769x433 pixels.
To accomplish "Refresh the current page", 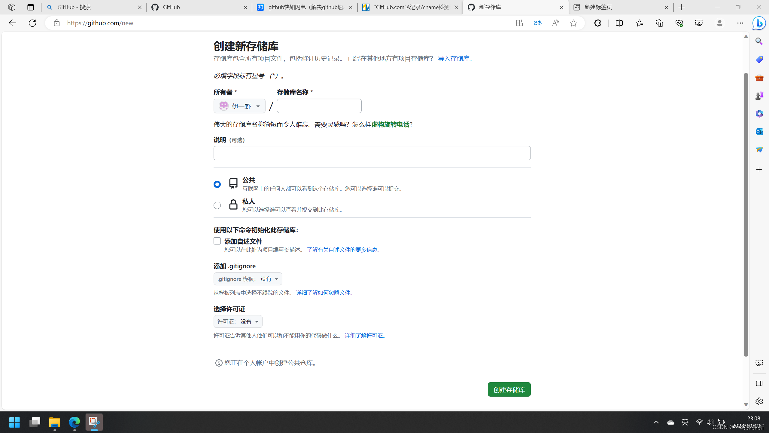I will coord(32,23).
